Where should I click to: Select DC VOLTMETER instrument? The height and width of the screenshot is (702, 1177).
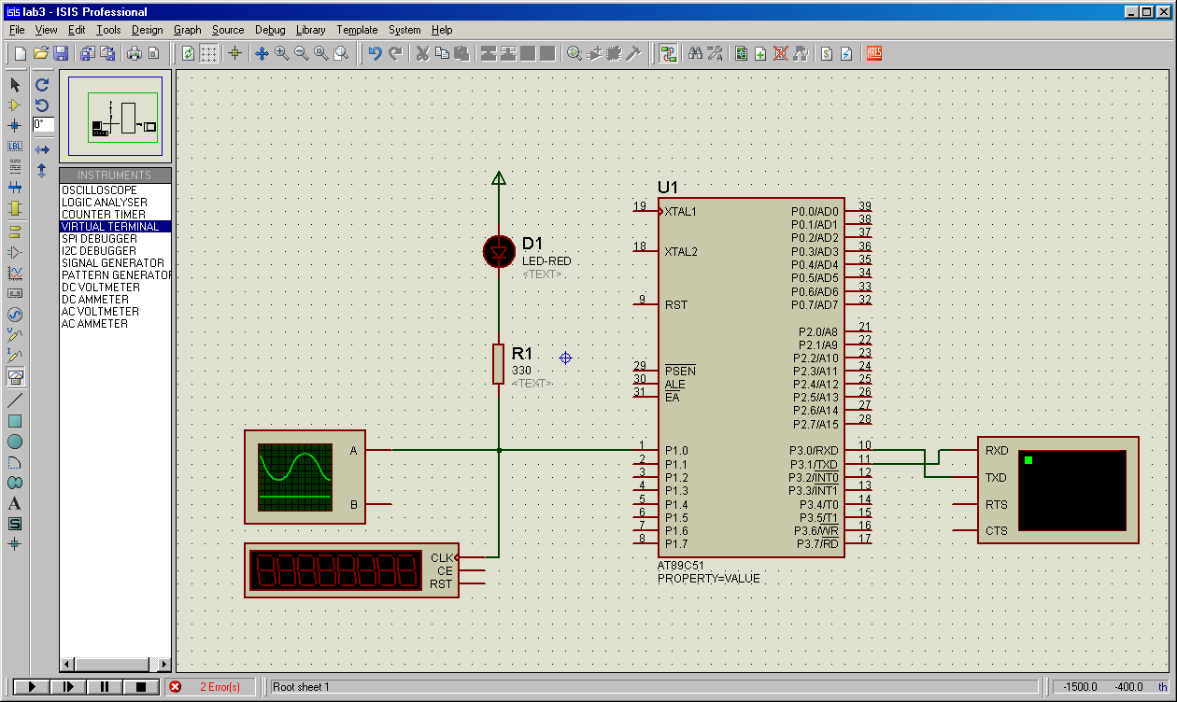click(115, 288)
